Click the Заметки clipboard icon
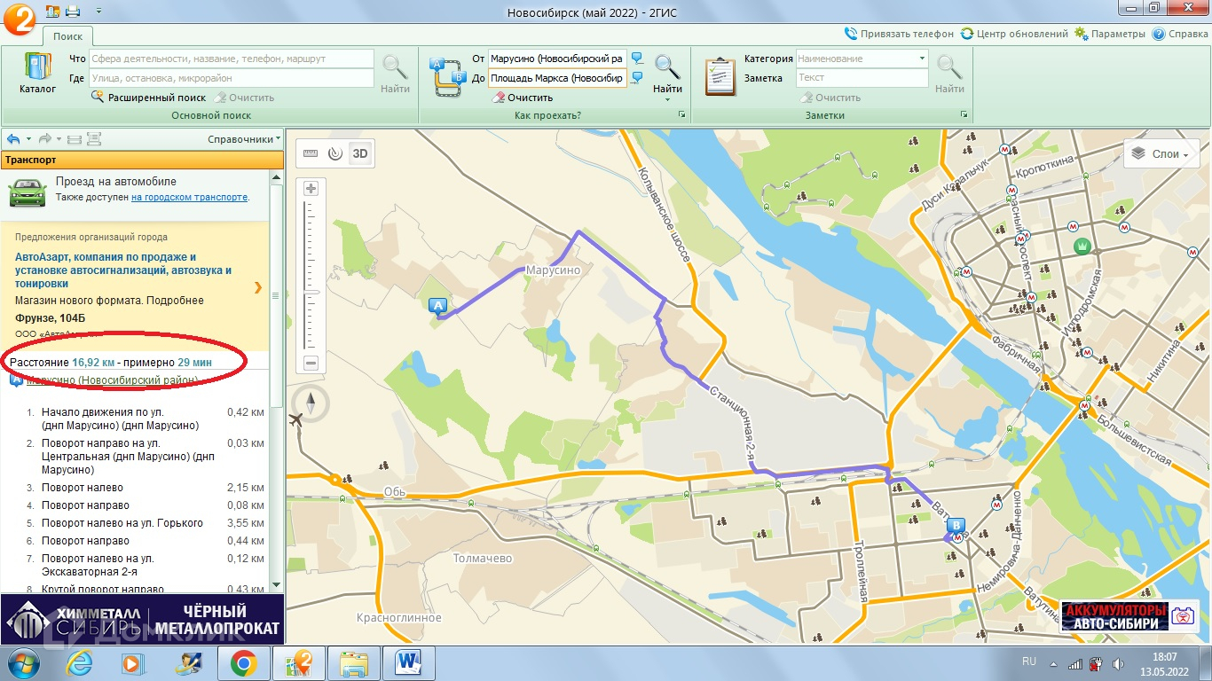This screenshot has width=1212, height=681. tap(720, 76)
